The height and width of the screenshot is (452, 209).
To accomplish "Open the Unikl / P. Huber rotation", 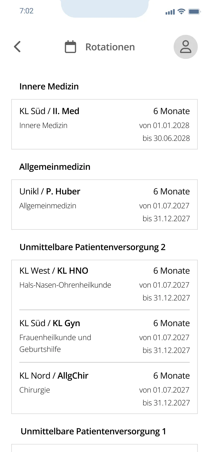I will click(104, 205).
